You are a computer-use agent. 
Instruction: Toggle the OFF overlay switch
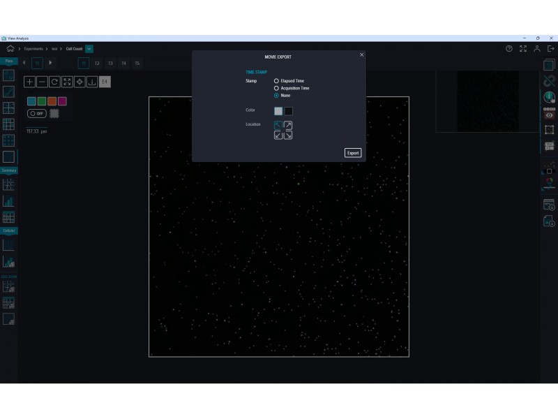pyautogui.click(x=37, y=114)
